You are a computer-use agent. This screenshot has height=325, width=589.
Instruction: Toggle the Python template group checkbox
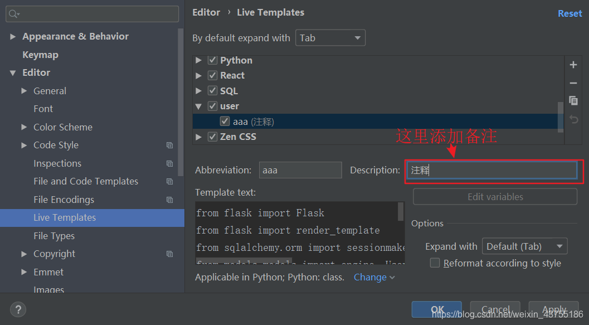[213, 60]
